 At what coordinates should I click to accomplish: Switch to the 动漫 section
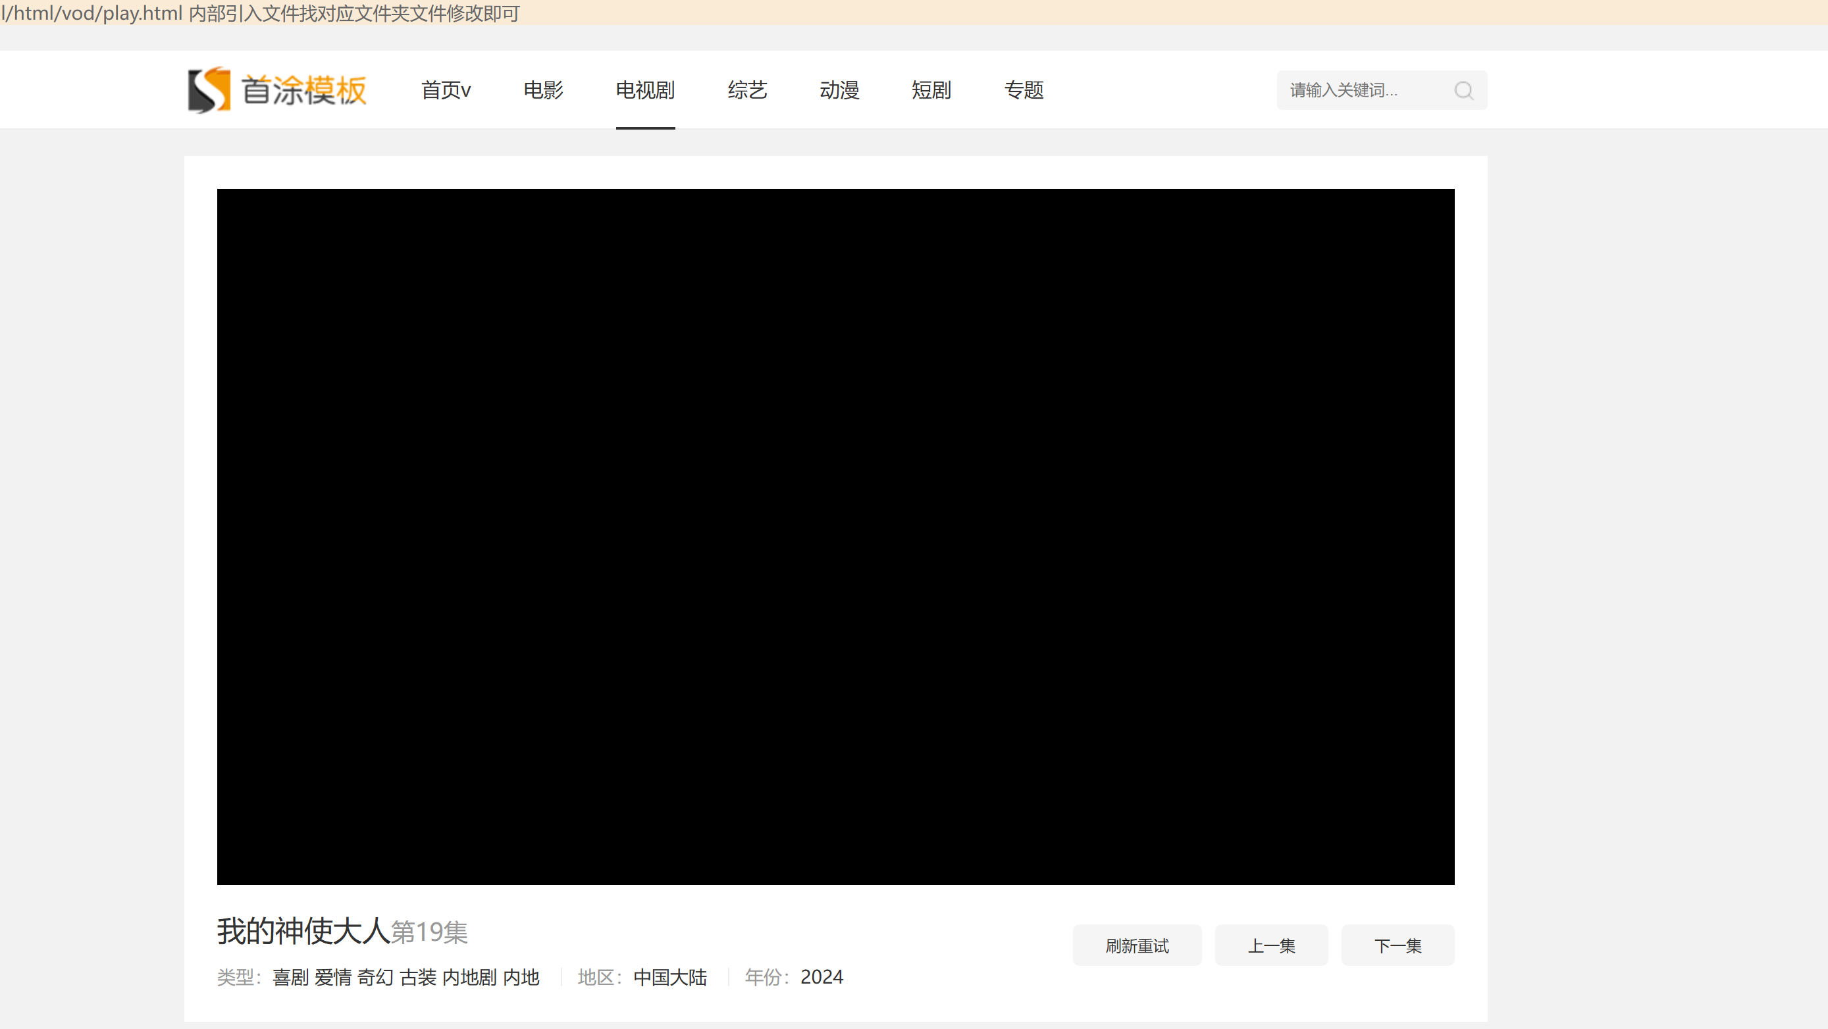pos(839,90)
